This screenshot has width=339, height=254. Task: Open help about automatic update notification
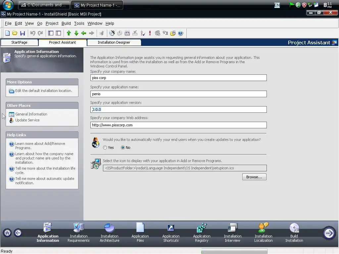coord(45,181)
